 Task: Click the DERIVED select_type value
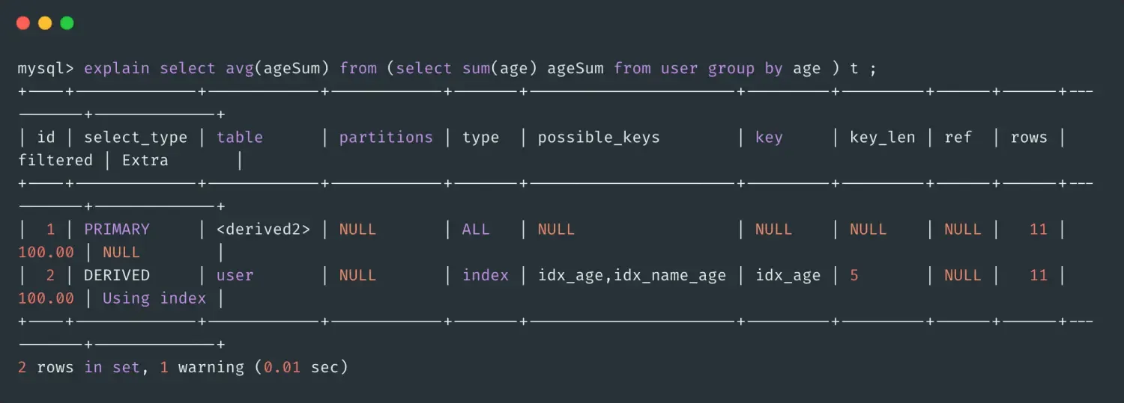click(x=117, y=275)
